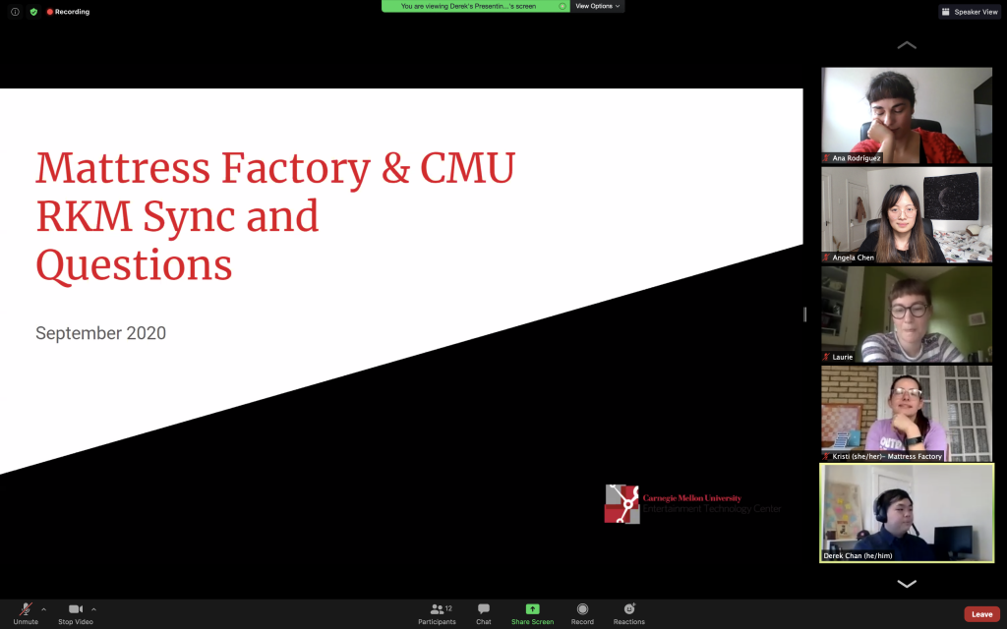1007x629 pixels.
Task: Select Derek Chan's highlighted video thumbnail
Action: click(907, 513)
